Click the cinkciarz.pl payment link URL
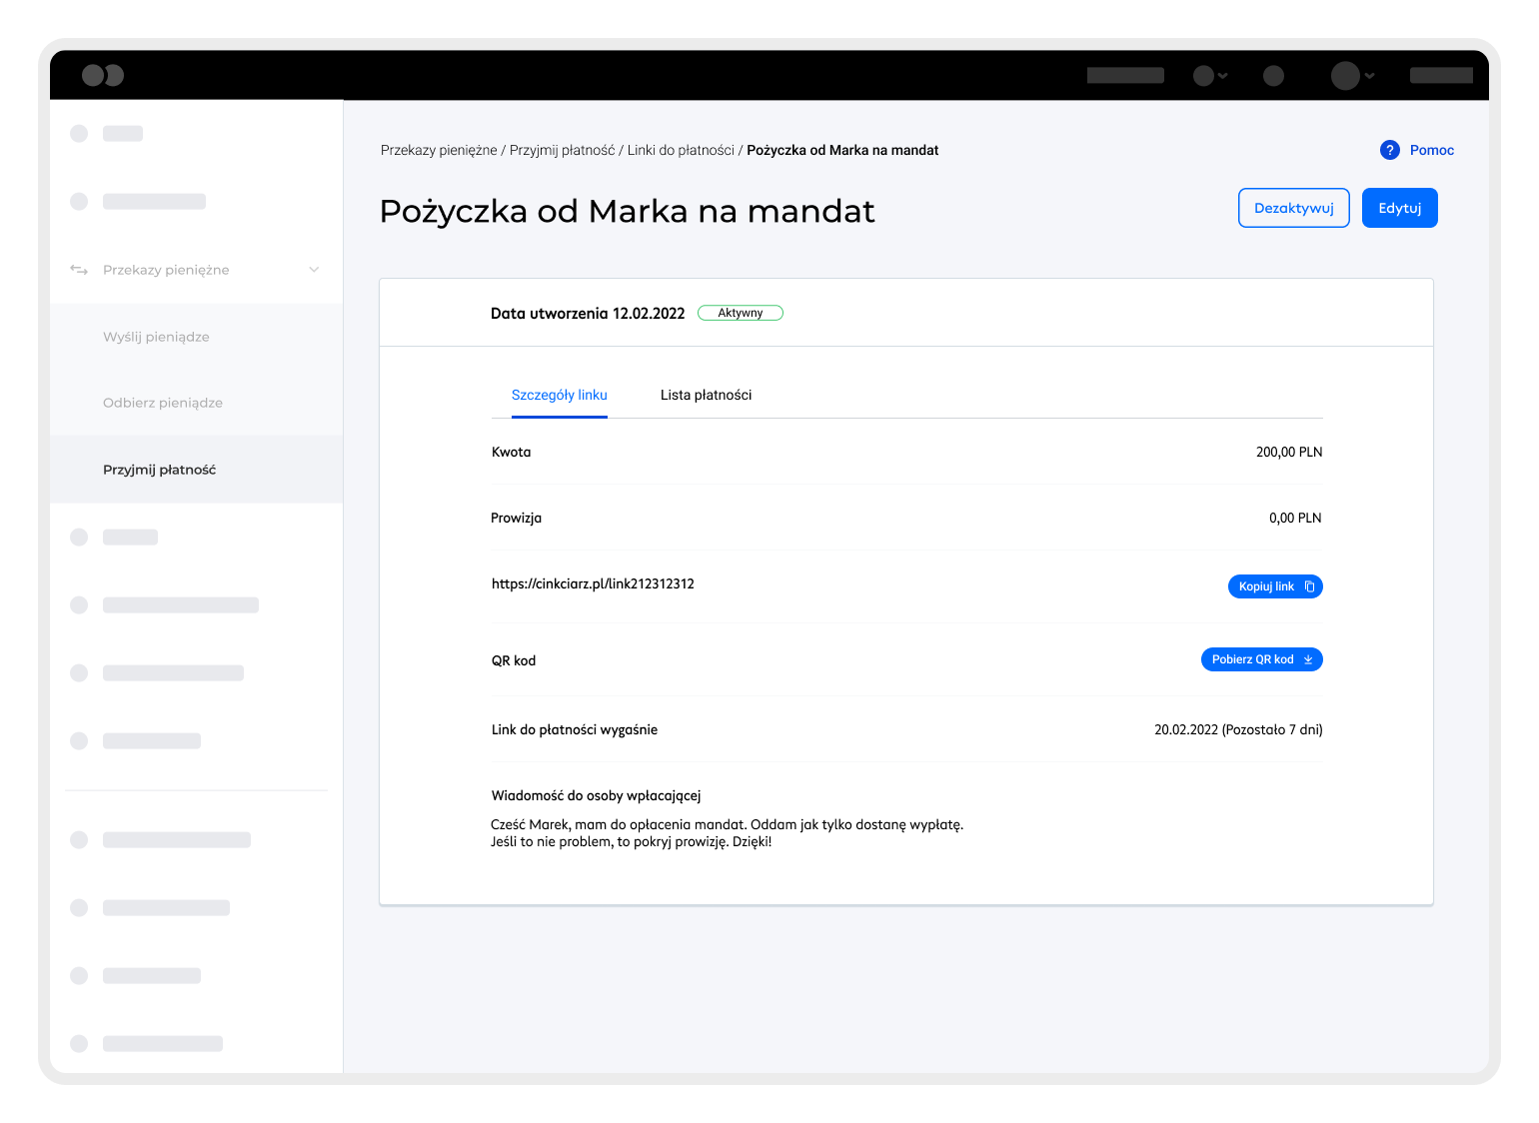 pos(593,583)
